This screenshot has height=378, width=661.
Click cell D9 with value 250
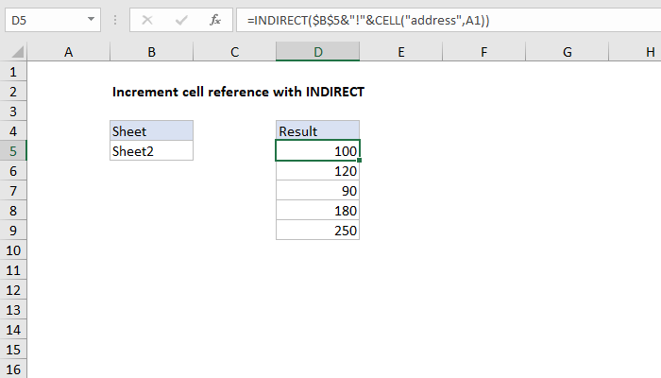[x=317, y=231]
